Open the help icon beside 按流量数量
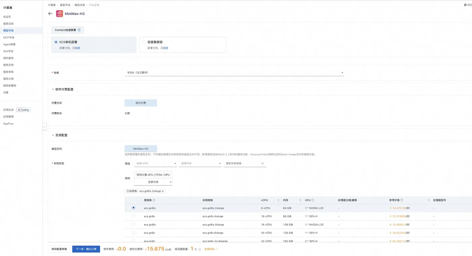Image resolution: width=472 pixels, height=256 pixels. point(200,250)
